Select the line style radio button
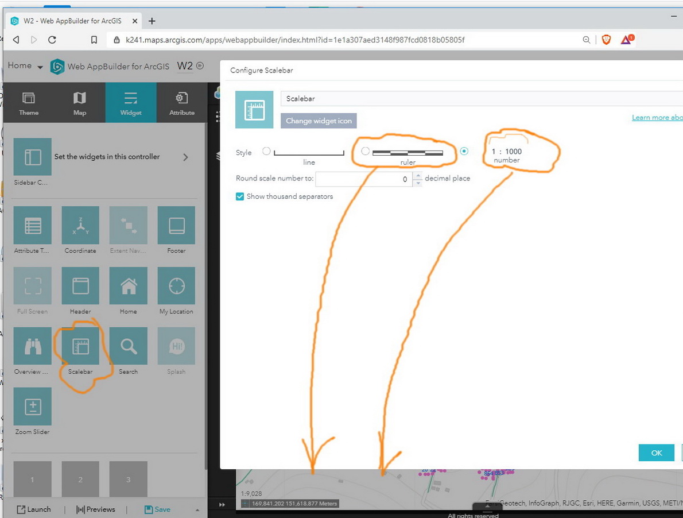 [x=266, y=151]
